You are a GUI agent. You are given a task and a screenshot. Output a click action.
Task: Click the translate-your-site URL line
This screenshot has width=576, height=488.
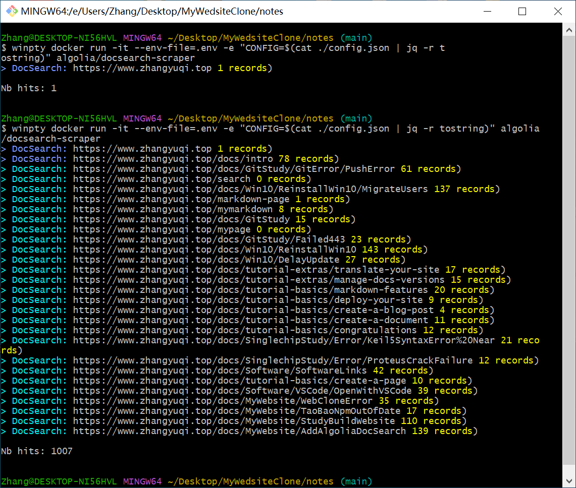click(256, 270)
